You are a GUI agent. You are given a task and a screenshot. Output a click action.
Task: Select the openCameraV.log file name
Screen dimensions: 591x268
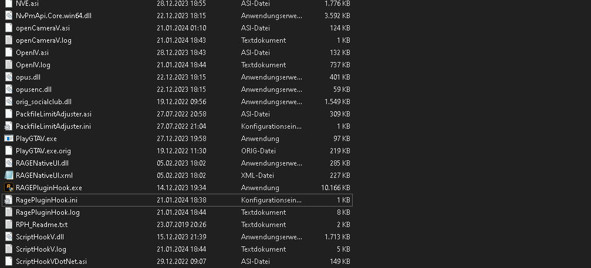tap(43, 40)
